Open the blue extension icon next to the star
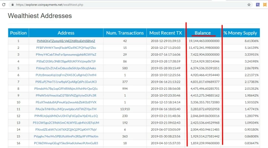The image size is (268, 148). coord(258,5)
